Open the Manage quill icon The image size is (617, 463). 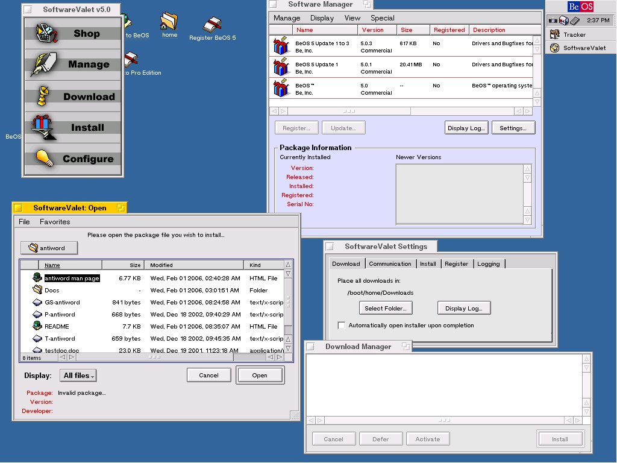44,65
